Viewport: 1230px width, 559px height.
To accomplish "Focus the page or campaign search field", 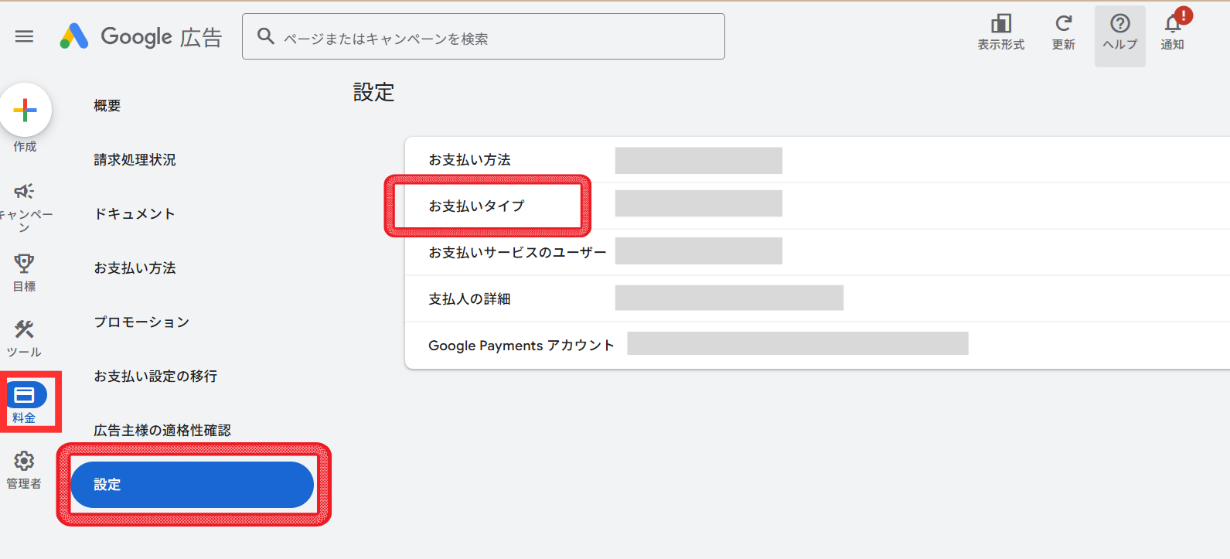I will (x=483, y=36).
